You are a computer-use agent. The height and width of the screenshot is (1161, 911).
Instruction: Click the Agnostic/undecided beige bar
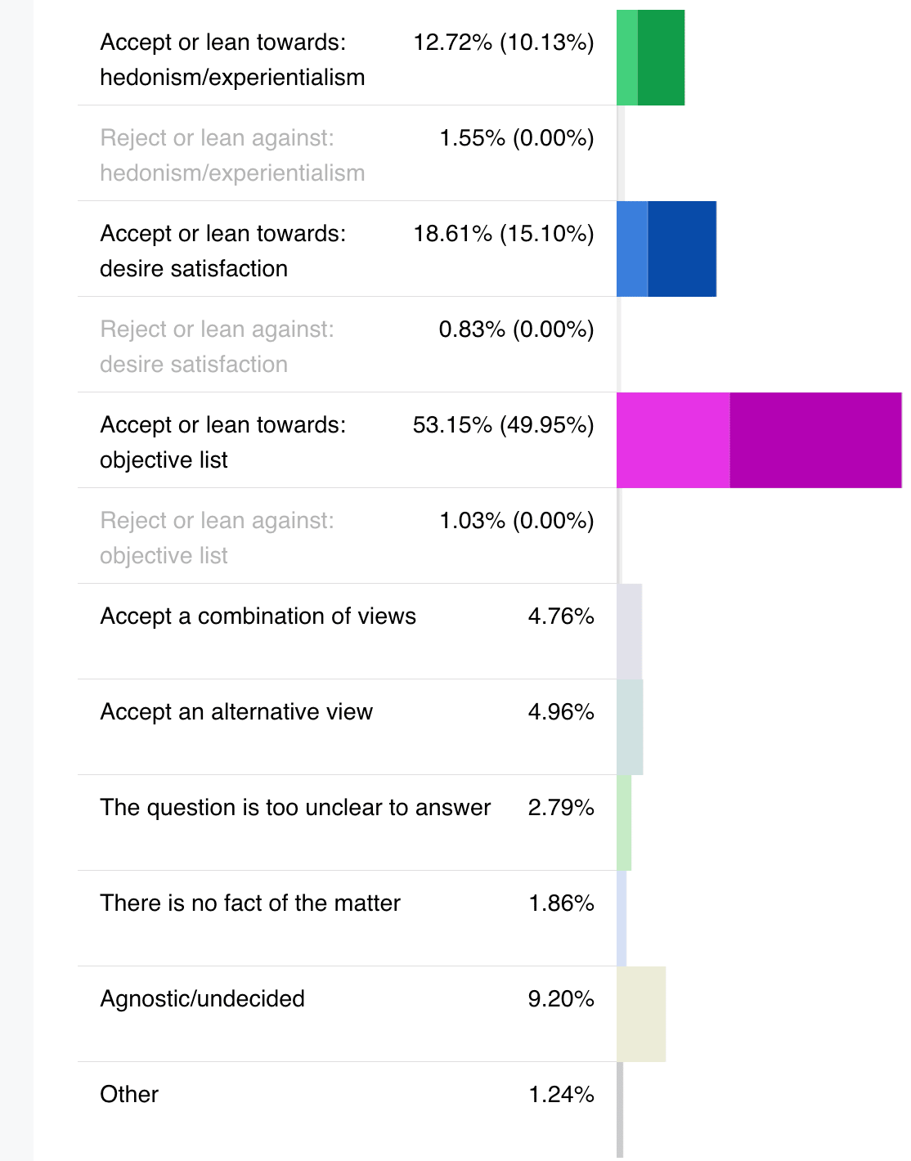641,1014
